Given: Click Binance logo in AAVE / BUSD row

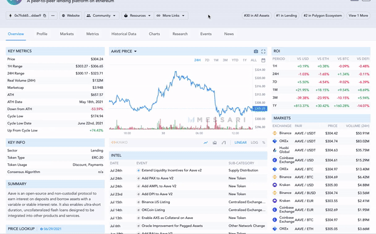Looking at the screenshot, I should pos(275,193).
